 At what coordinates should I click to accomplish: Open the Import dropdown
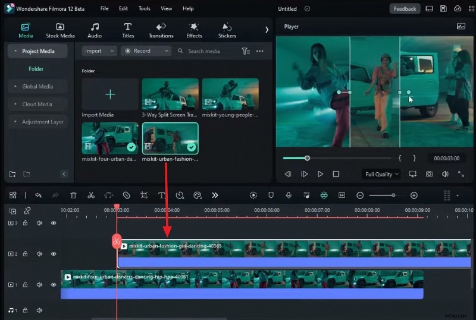[99, 51]
